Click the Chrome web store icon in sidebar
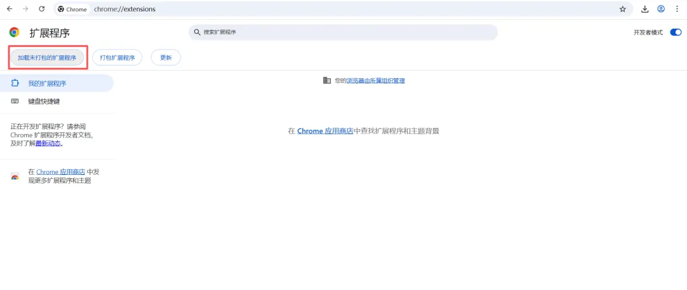 point(15,177)
